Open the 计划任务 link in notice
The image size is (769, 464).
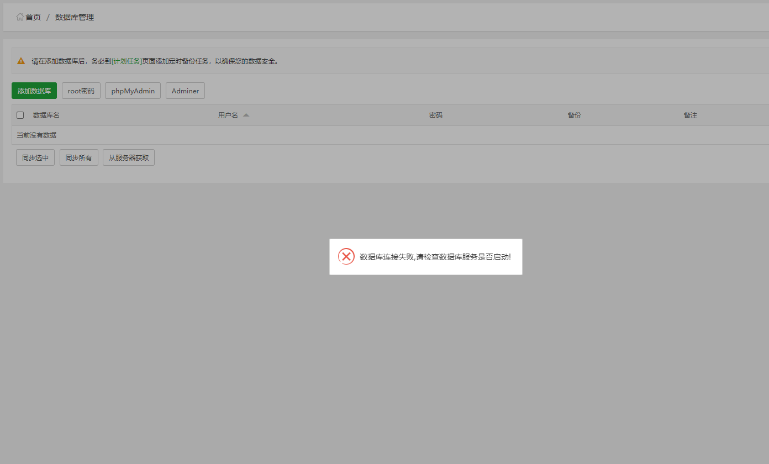tap(127, 61)
